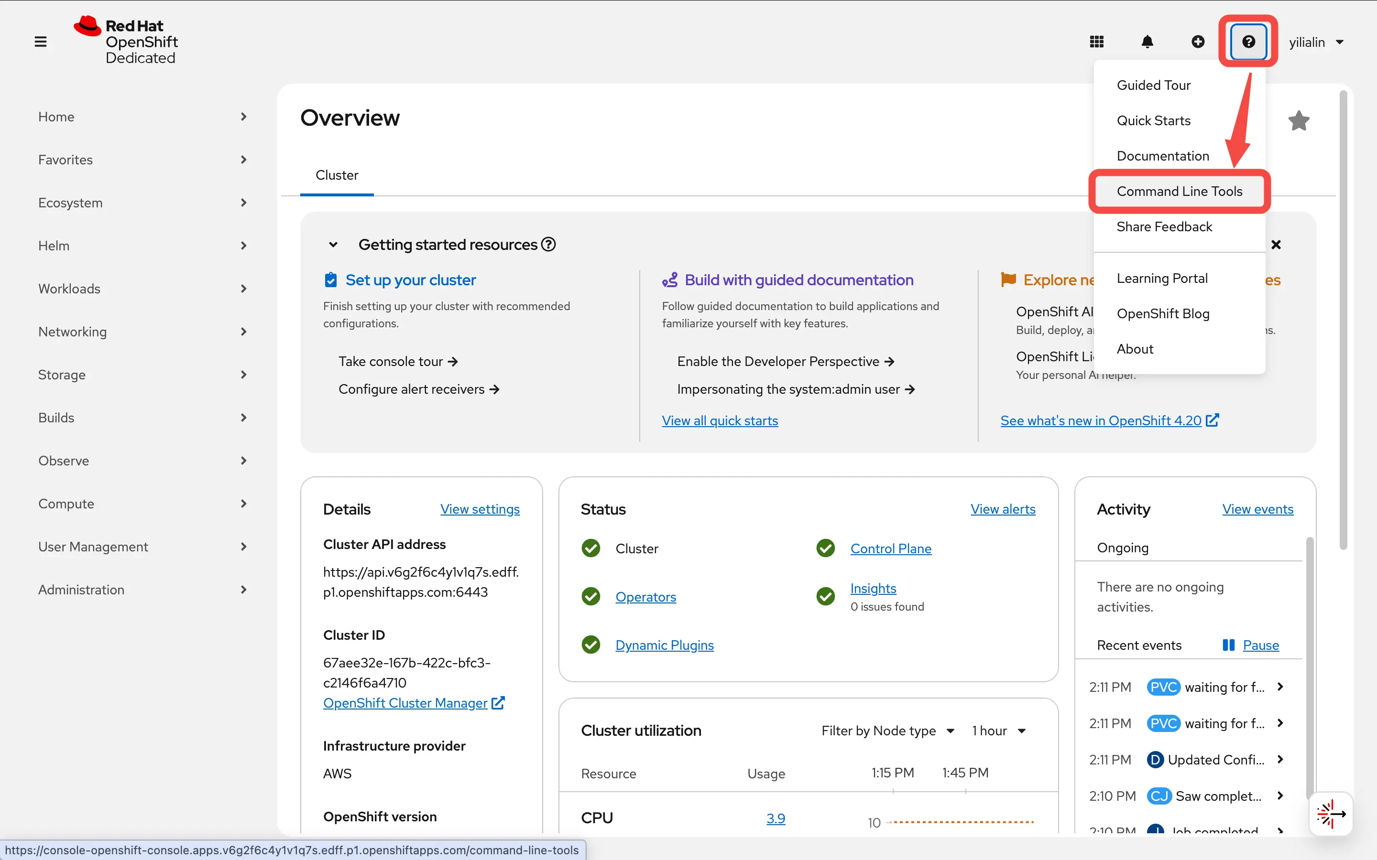The width and height of the screenshot is (1377, 860).
Task: Click the Red Hat OpenShift Dedicated logo
Action: point(126,41)
